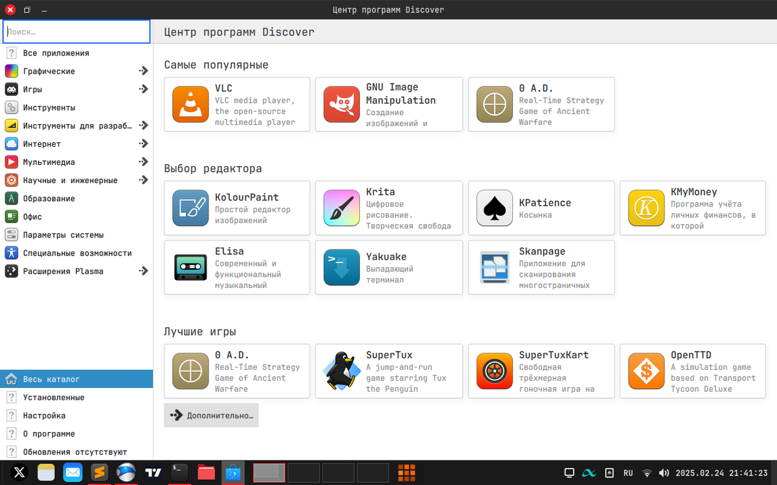This screenshot has width=777, height=485.
Task: Open the VLC media player card
Action: tap(237, 104)
